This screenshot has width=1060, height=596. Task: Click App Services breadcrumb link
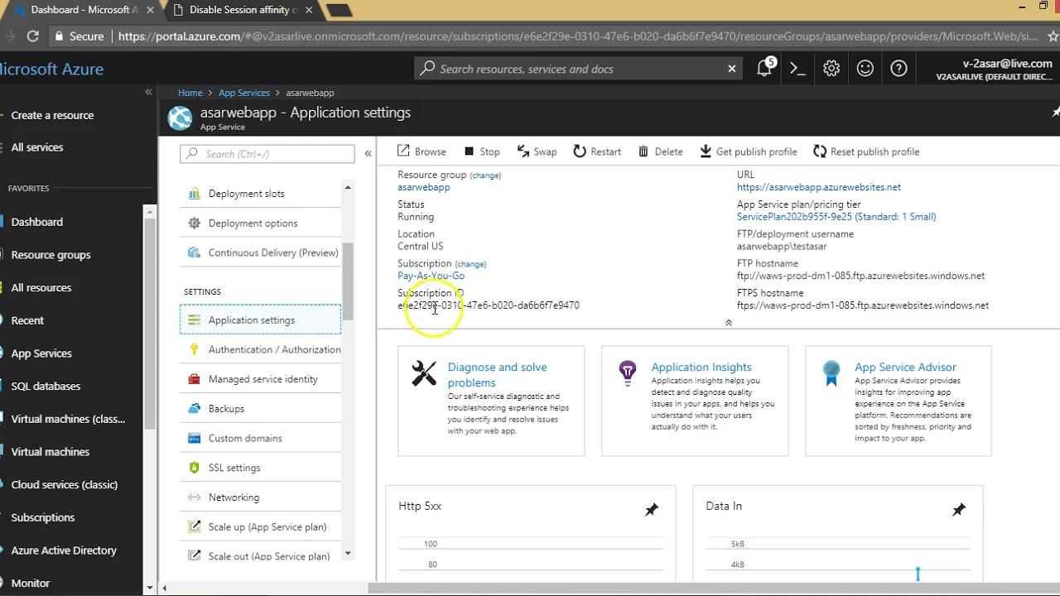[x=244, y=93]
